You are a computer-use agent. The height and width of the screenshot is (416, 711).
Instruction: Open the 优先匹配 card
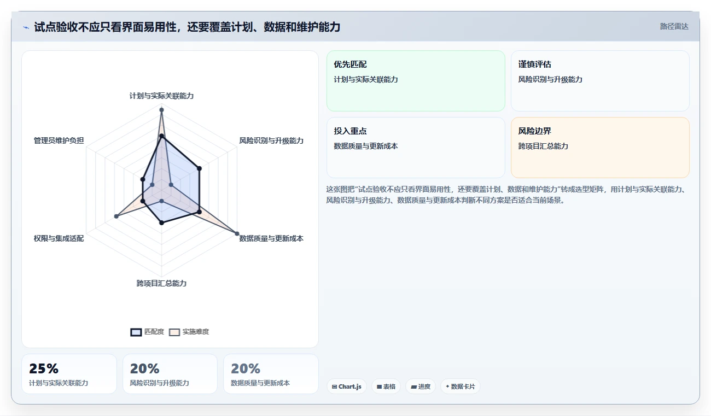pos(416,81)
